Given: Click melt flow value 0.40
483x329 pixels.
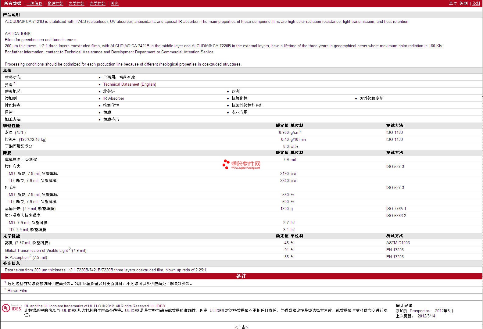Looking at the screenshot, I should point(285,140).
